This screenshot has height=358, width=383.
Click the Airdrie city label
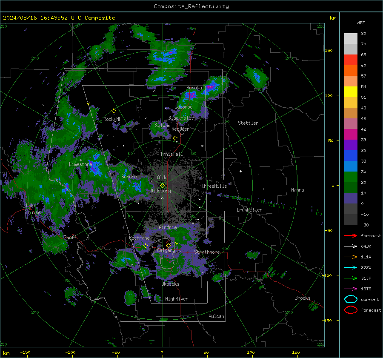[x=168, y=227]
